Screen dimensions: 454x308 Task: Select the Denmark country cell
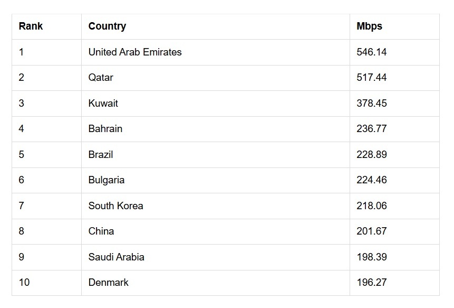pos(108,282)
